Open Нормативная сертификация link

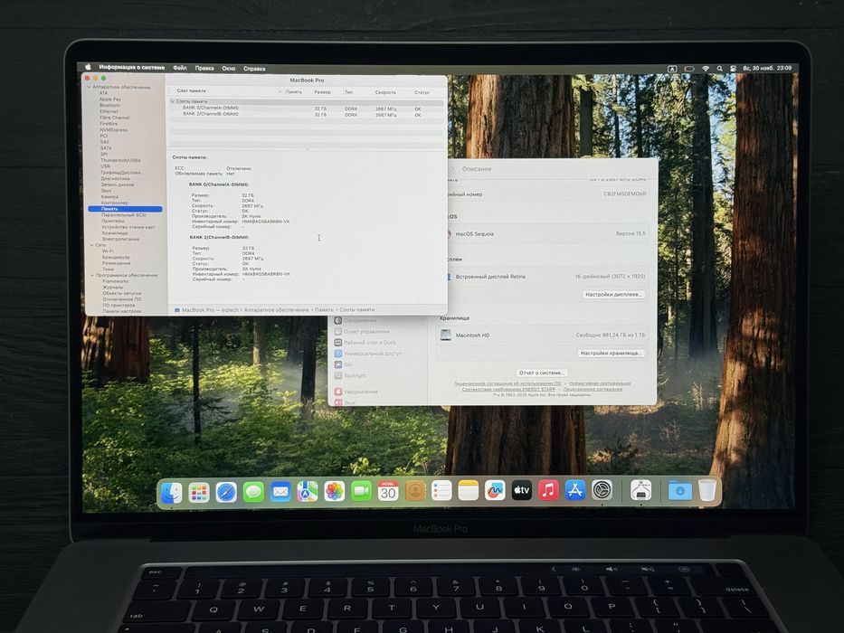(600, 383)
